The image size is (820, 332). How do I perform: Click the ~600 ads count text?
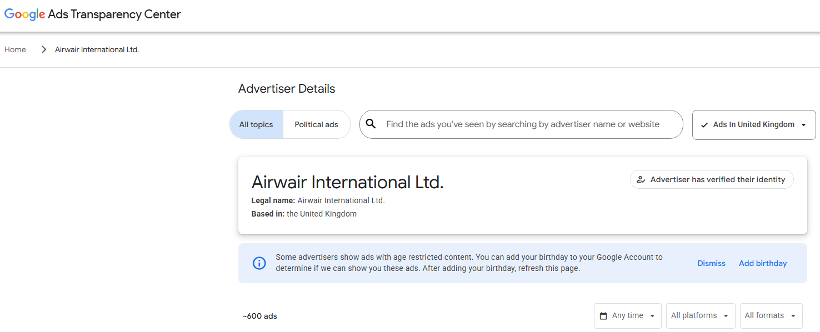click(x=259, y=316)
